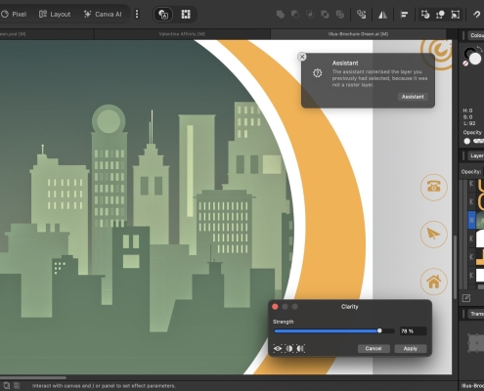Open the three-dot toolbar overflow menu
Viewport: 484px width, 391px height.
(x=137, y=14)
